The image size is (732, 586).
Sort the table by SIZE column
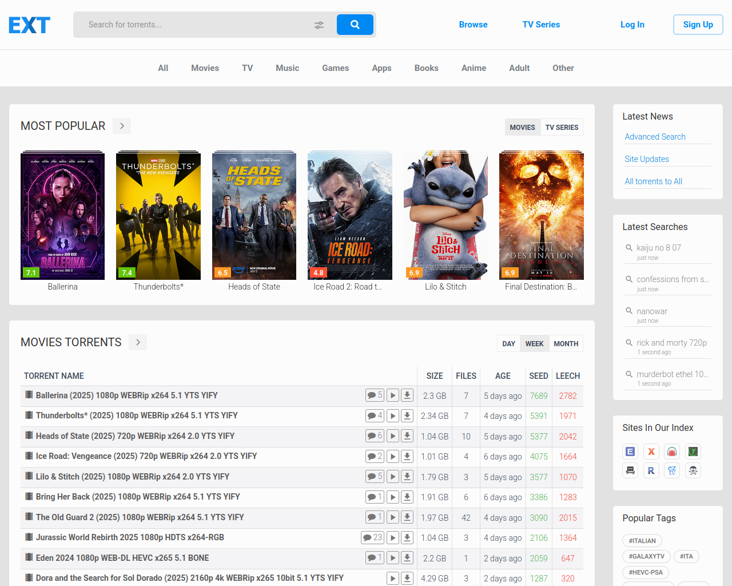pyautogui.click(x=435, y=376)
